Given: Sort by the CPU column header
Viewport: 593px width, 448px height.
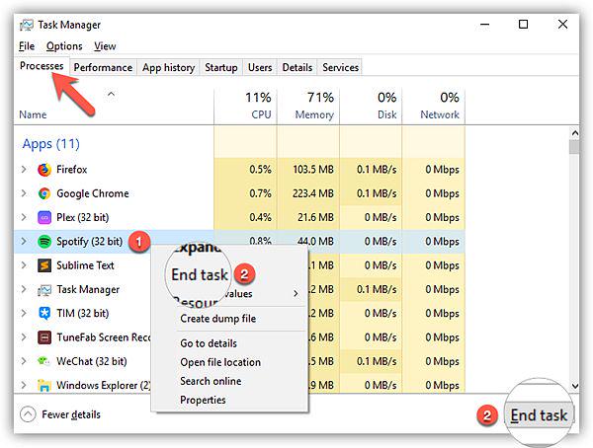Looking at the screenshot, I should click(261, 114).
